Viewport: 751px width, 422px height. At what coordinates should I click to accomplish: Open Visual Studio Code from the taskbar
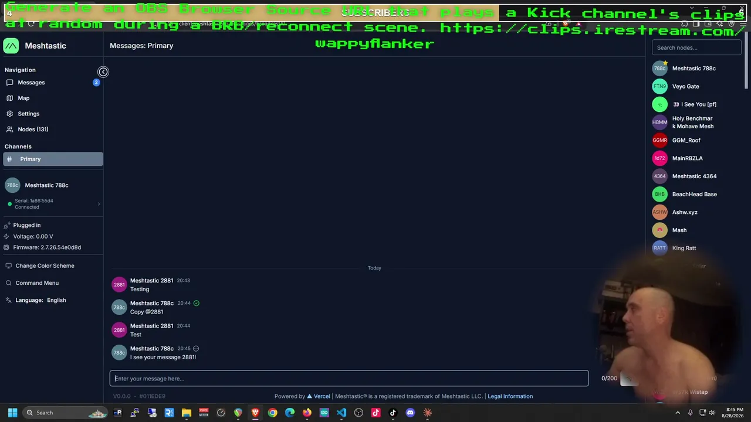(341, 413)
